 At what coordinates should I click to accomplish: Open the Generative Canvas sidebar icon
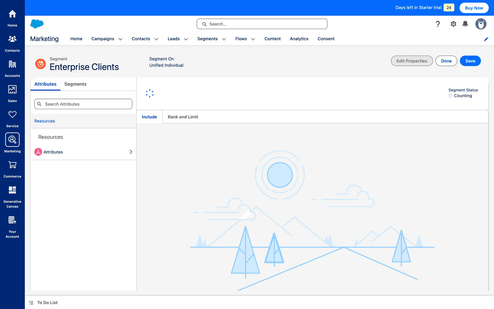pyautogui.click(x=12, y=190)
